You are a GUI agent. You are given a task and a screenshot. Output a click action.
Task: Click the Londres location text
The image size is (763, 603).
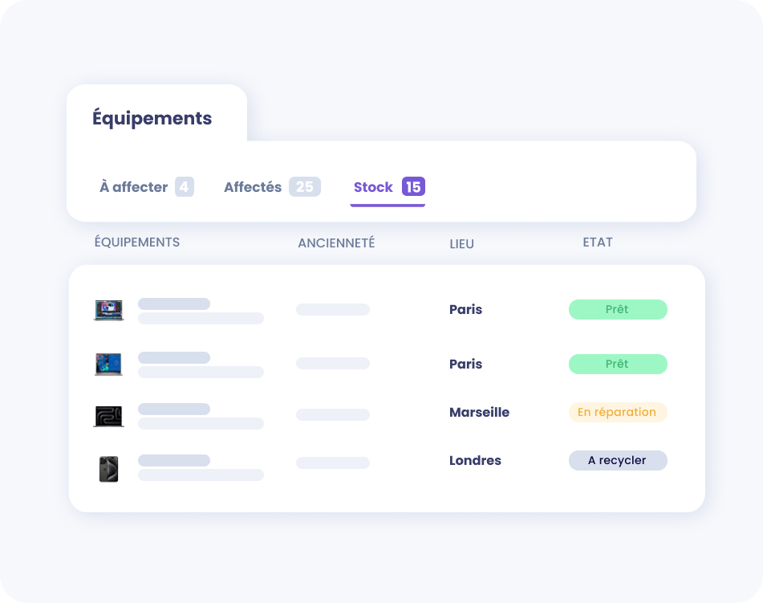(x=475, y=460)
